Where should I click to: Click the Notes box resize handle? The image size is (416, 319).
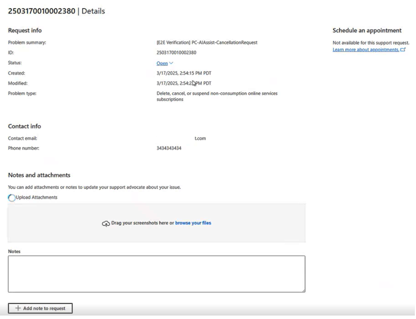304,290
